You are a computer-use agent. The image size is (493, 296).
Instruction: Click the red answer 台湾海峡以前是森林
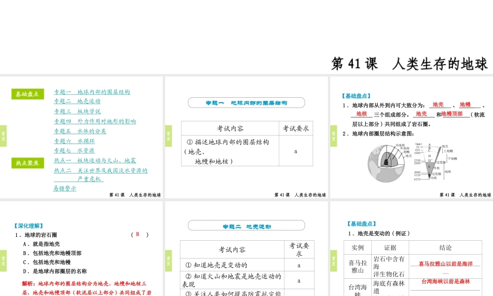446,281
